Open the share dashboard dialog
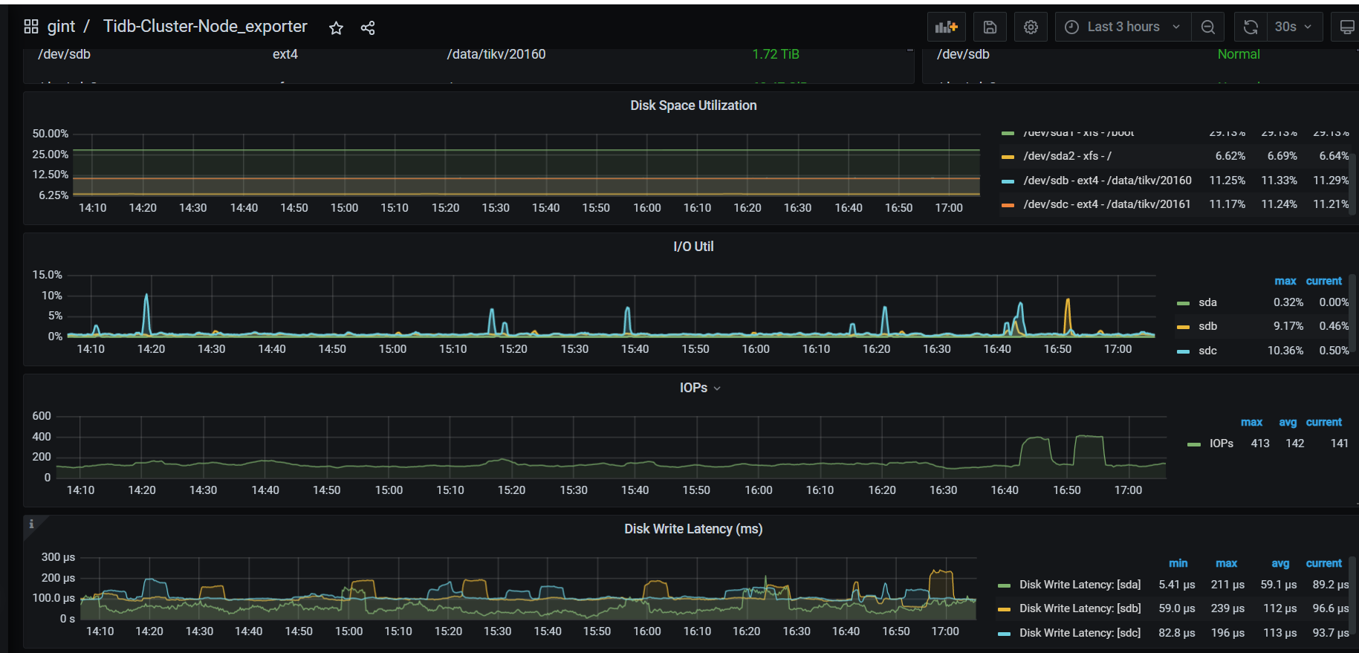The width and height of the screenshot is (1359, 653). pos(368,28)
